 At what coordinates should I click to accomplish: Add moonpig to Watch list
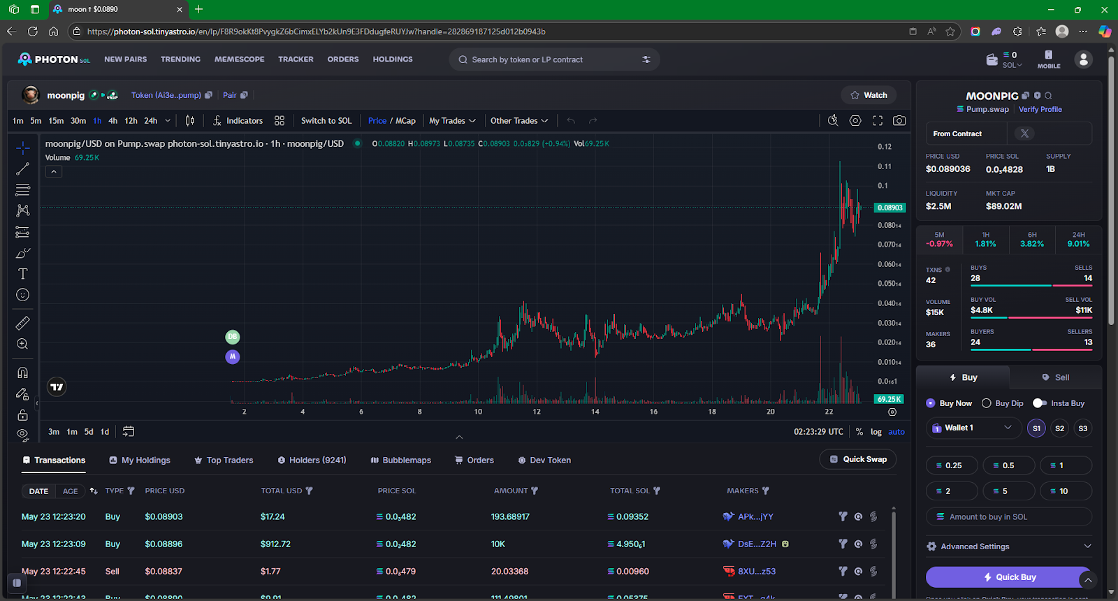click(869, 95)
